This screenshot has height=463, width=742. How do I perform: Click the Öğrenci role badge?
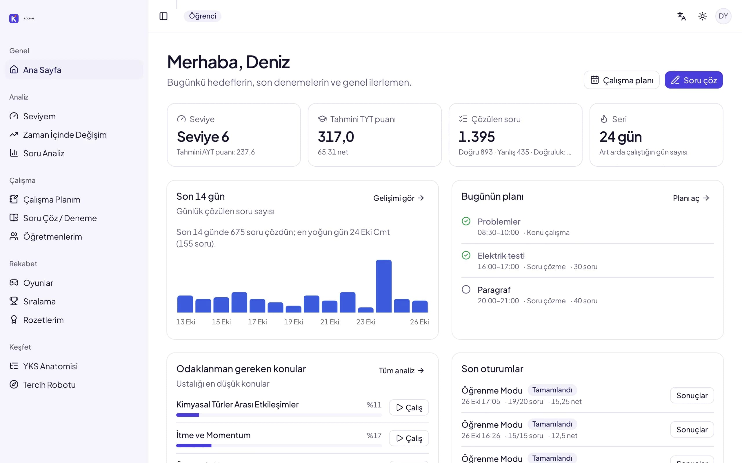tap(202, 16)
